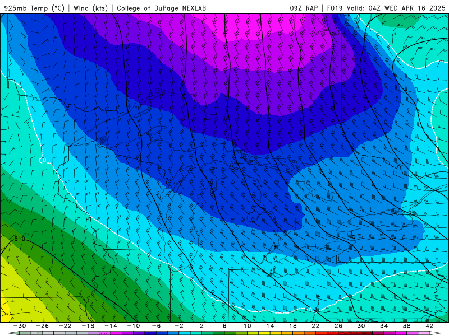
Task: Click the '34' color scale label
Action: pos(384,326)
